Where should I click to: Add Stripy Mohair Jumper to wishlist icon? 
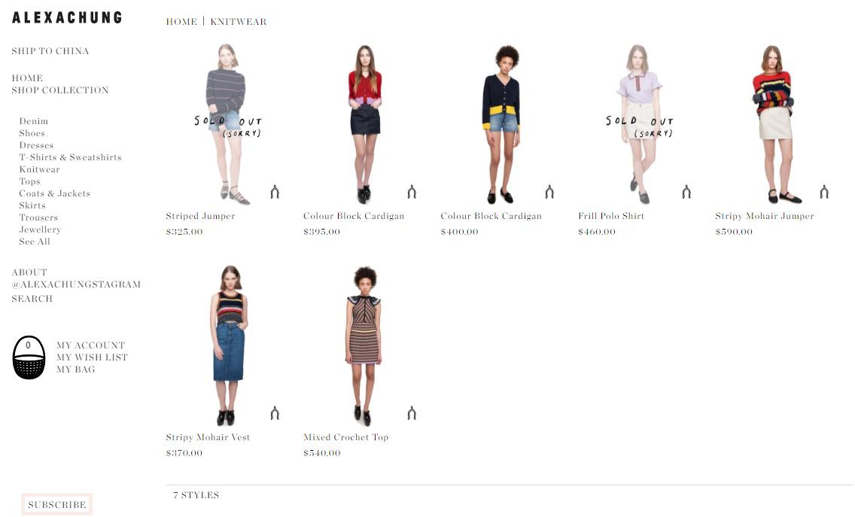824,192
